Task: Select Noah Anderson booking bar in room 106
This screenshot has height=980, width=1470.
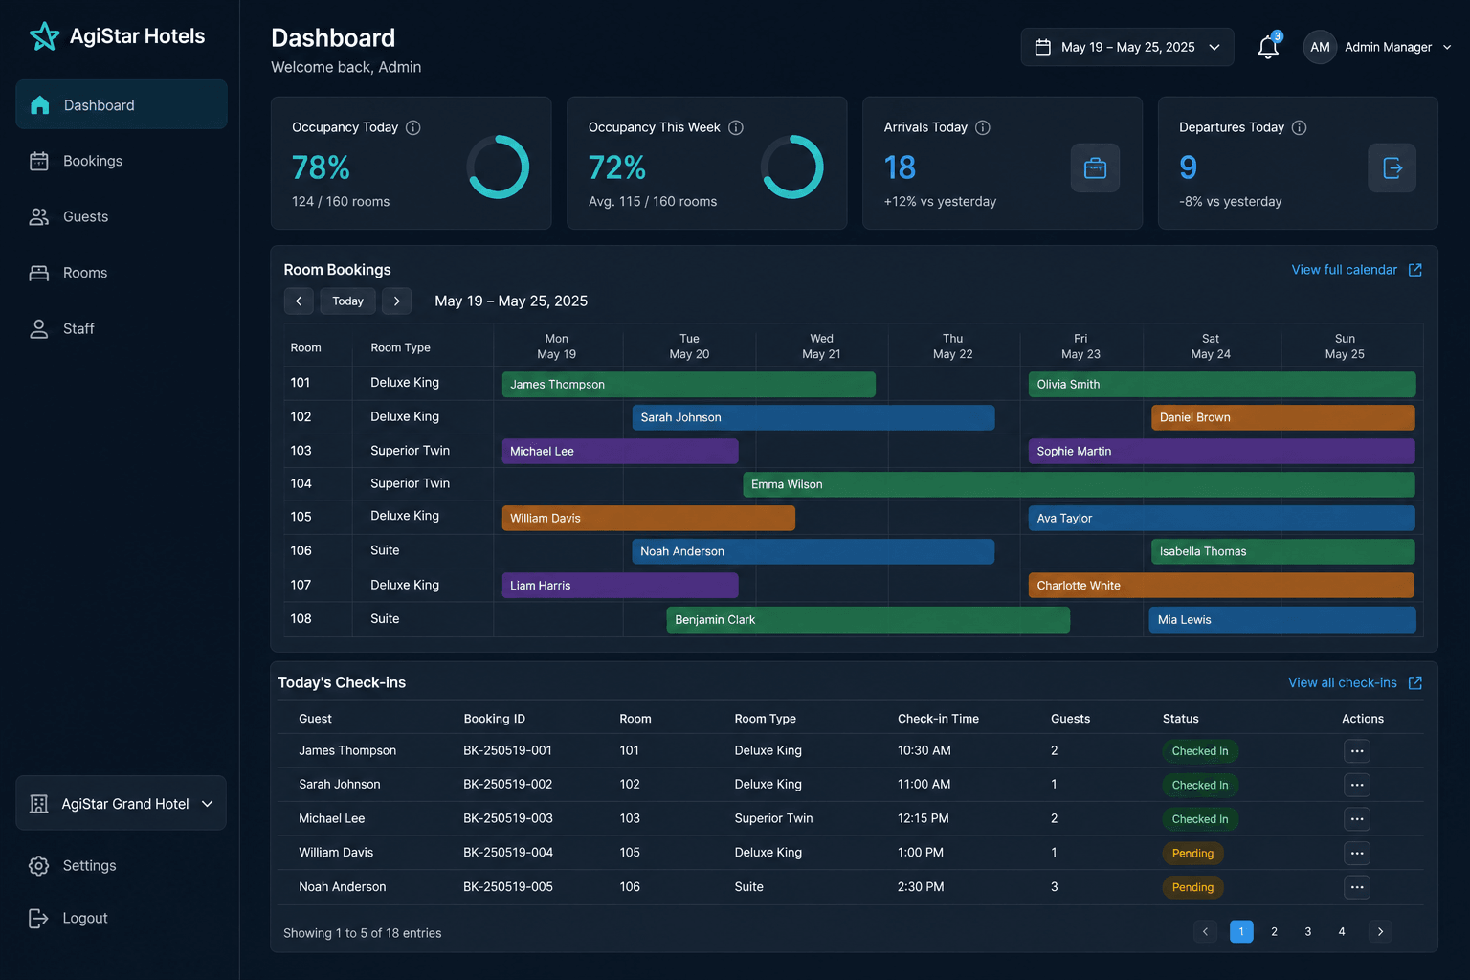Action: coord(813,551)
